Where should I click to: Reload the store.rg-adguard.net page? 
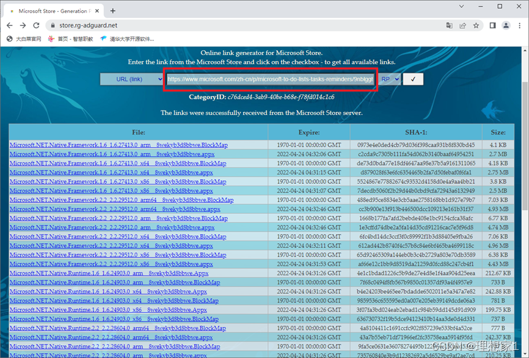[x=36, y=25]
